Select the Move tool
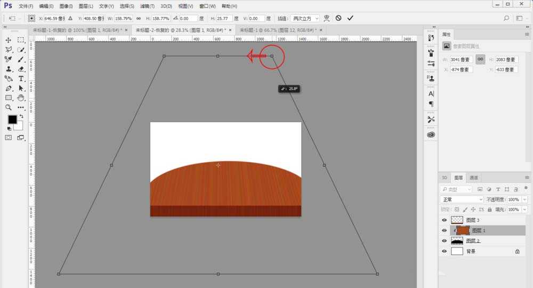The width and height of the screenshot is (533, 288). pyautogui.click(x=9, y=40)
